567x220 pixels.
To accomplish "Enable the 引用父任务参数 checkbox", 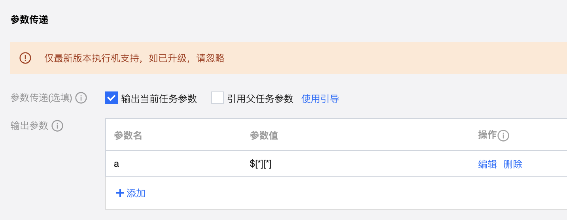I will pyautogui.click(x=217, y=98).
